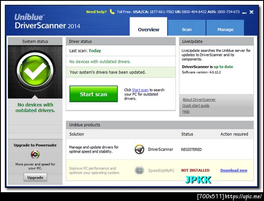Click the Status column header
264x201 pixels.
(187, 134)
